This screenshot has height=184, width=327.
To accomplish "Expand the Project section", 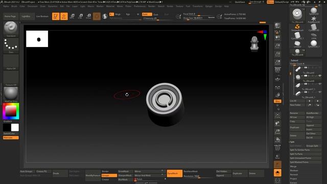I will (x=293, y=178).
